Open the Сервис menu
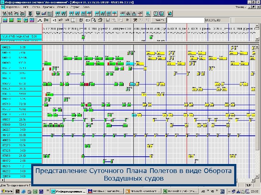 click(75, 7)
